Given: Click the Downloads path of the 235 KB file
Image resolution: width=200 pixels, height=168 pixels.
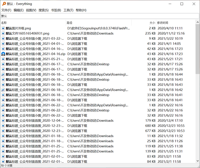Looking at the screenshot, I should pos(91,33).
